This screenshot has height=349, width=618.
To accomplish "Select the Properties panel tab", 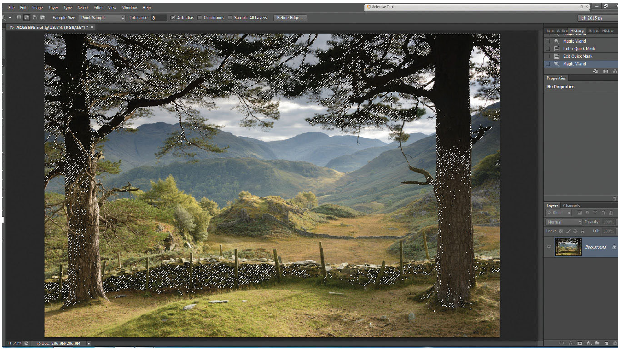I will click(x=556, y=78).
